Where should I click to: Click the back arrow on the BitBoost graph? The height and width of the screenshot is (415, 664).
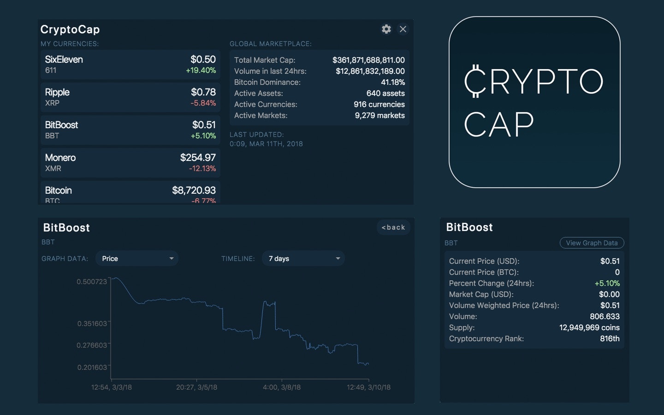pos(393,227)
